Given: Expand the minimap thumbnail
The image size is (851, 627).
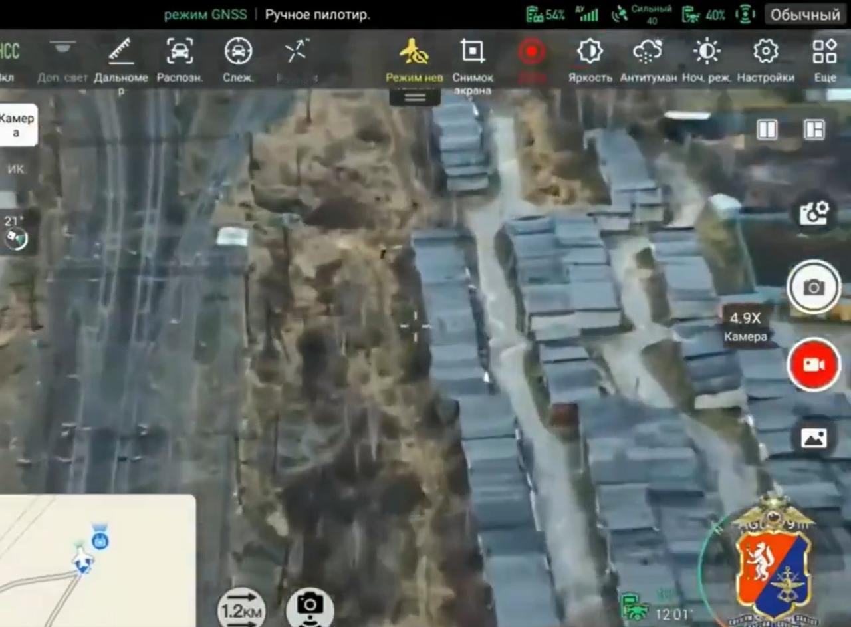Looking at the screenshot, I should [x=98, y=561].
